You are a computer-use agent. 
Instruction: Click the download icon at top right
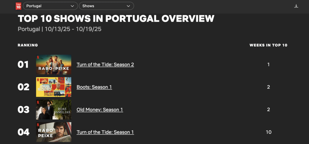tap(296, 6)
